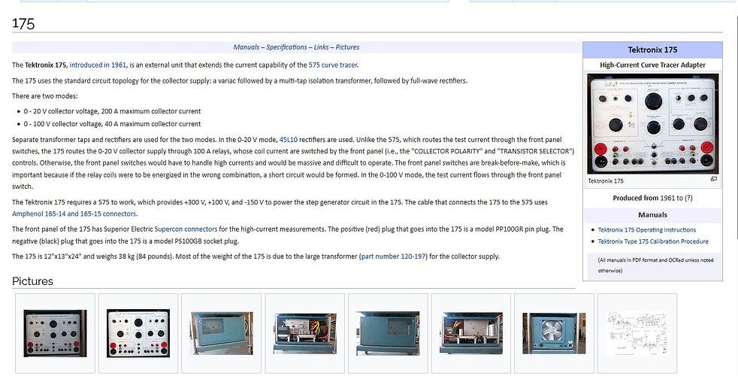The image size is (738, 376).
Task: Click the 'Tektronix 175' infobox title
Action: 652,50
